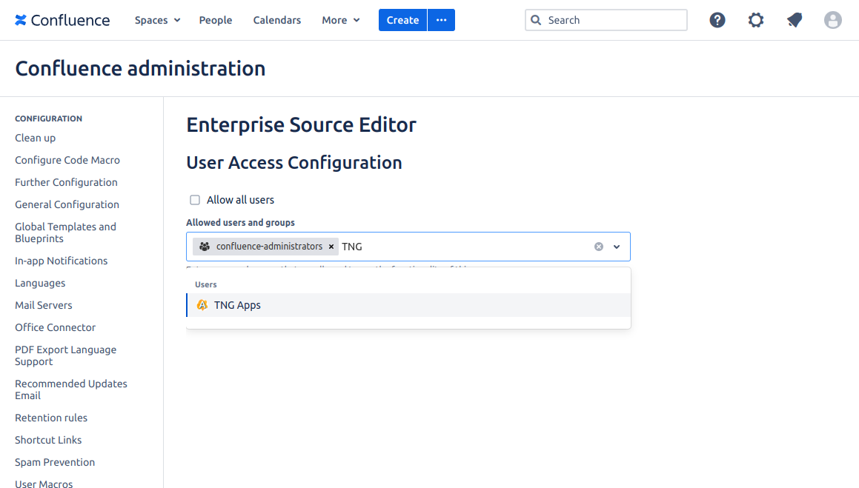
Task: Clear all values in allowed users field
Action: pos(599,247)
